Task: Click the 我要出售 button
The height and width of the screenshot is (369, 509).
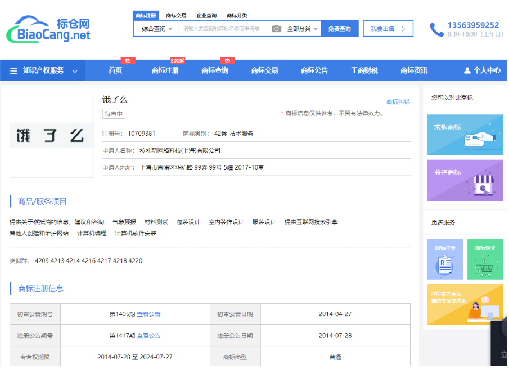Action: tap(388, 29)
